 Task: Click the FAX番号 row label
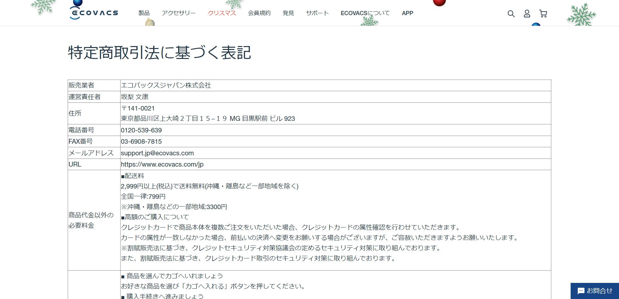[x=81, y=141]
